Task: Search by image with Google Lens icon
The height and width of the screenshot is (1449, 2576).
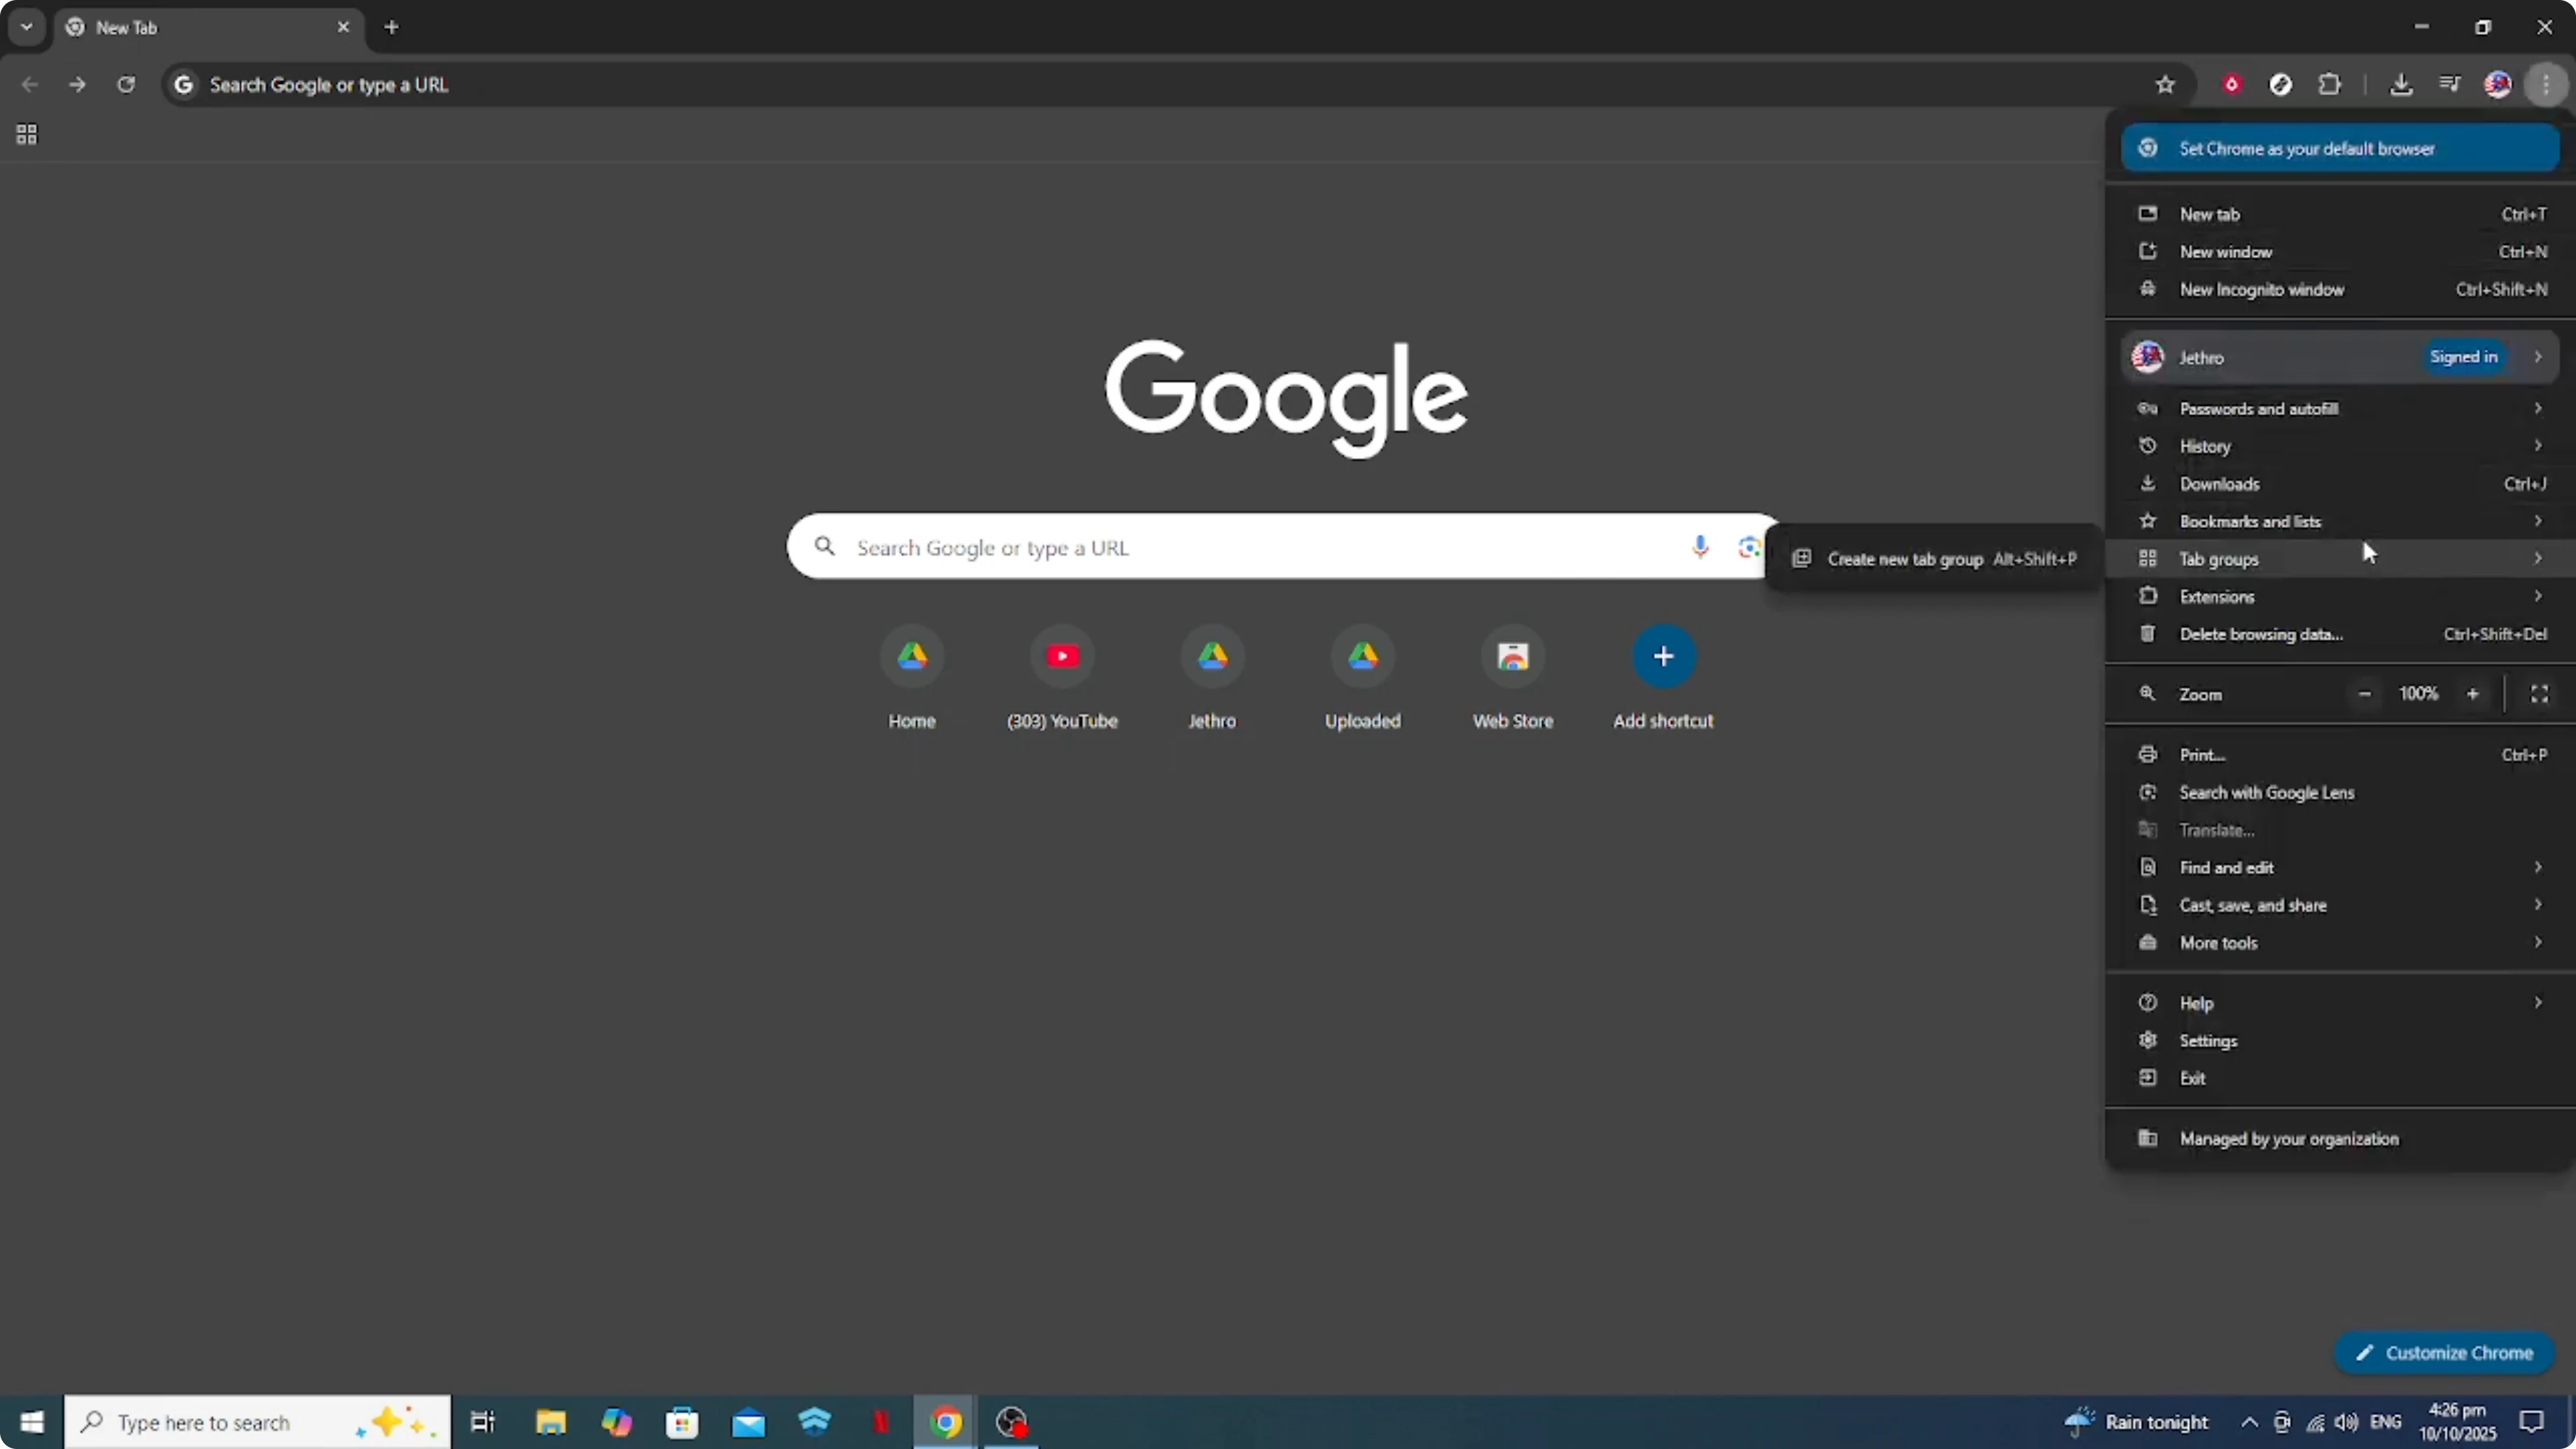Action: pyautogui.click(x=1749, y=547)
